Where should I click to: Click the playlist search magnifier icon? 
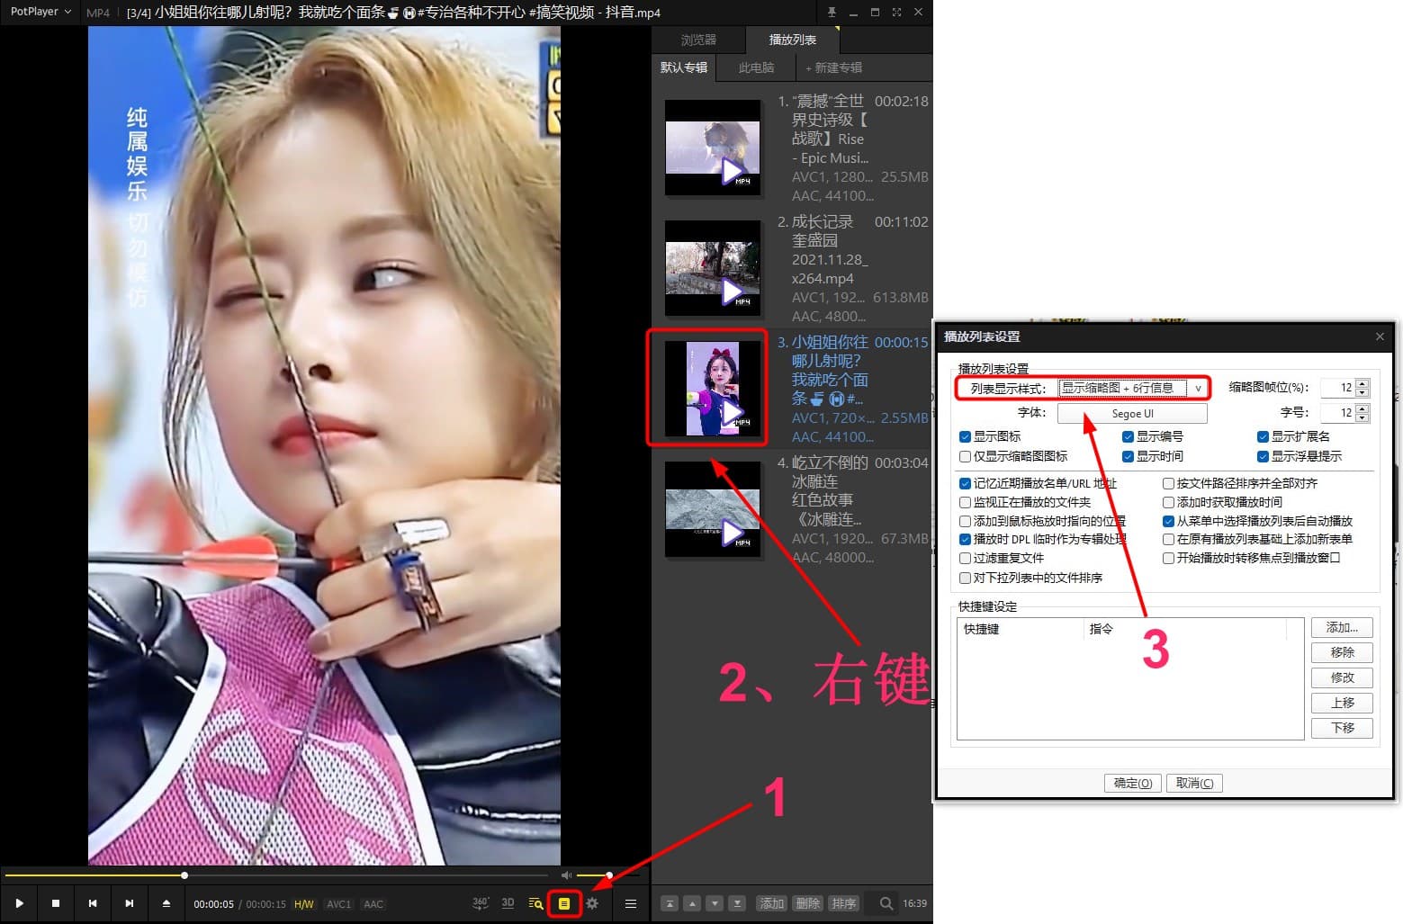[x=886, y=903]
